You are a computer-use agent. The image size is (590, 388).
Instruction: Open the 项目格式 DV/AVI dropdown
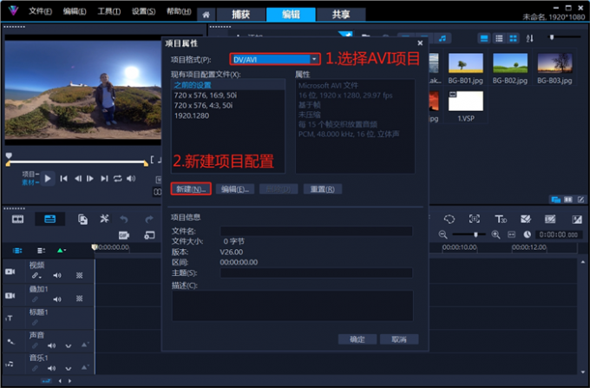tap(275, 59)
